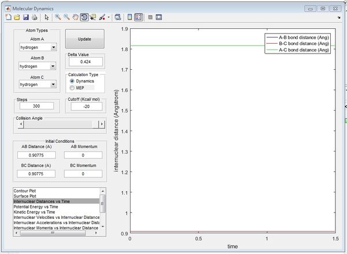Maximize the Molecular Dynamics window
The height and width of the screenshot is (254, 347).
pos(323,9)
